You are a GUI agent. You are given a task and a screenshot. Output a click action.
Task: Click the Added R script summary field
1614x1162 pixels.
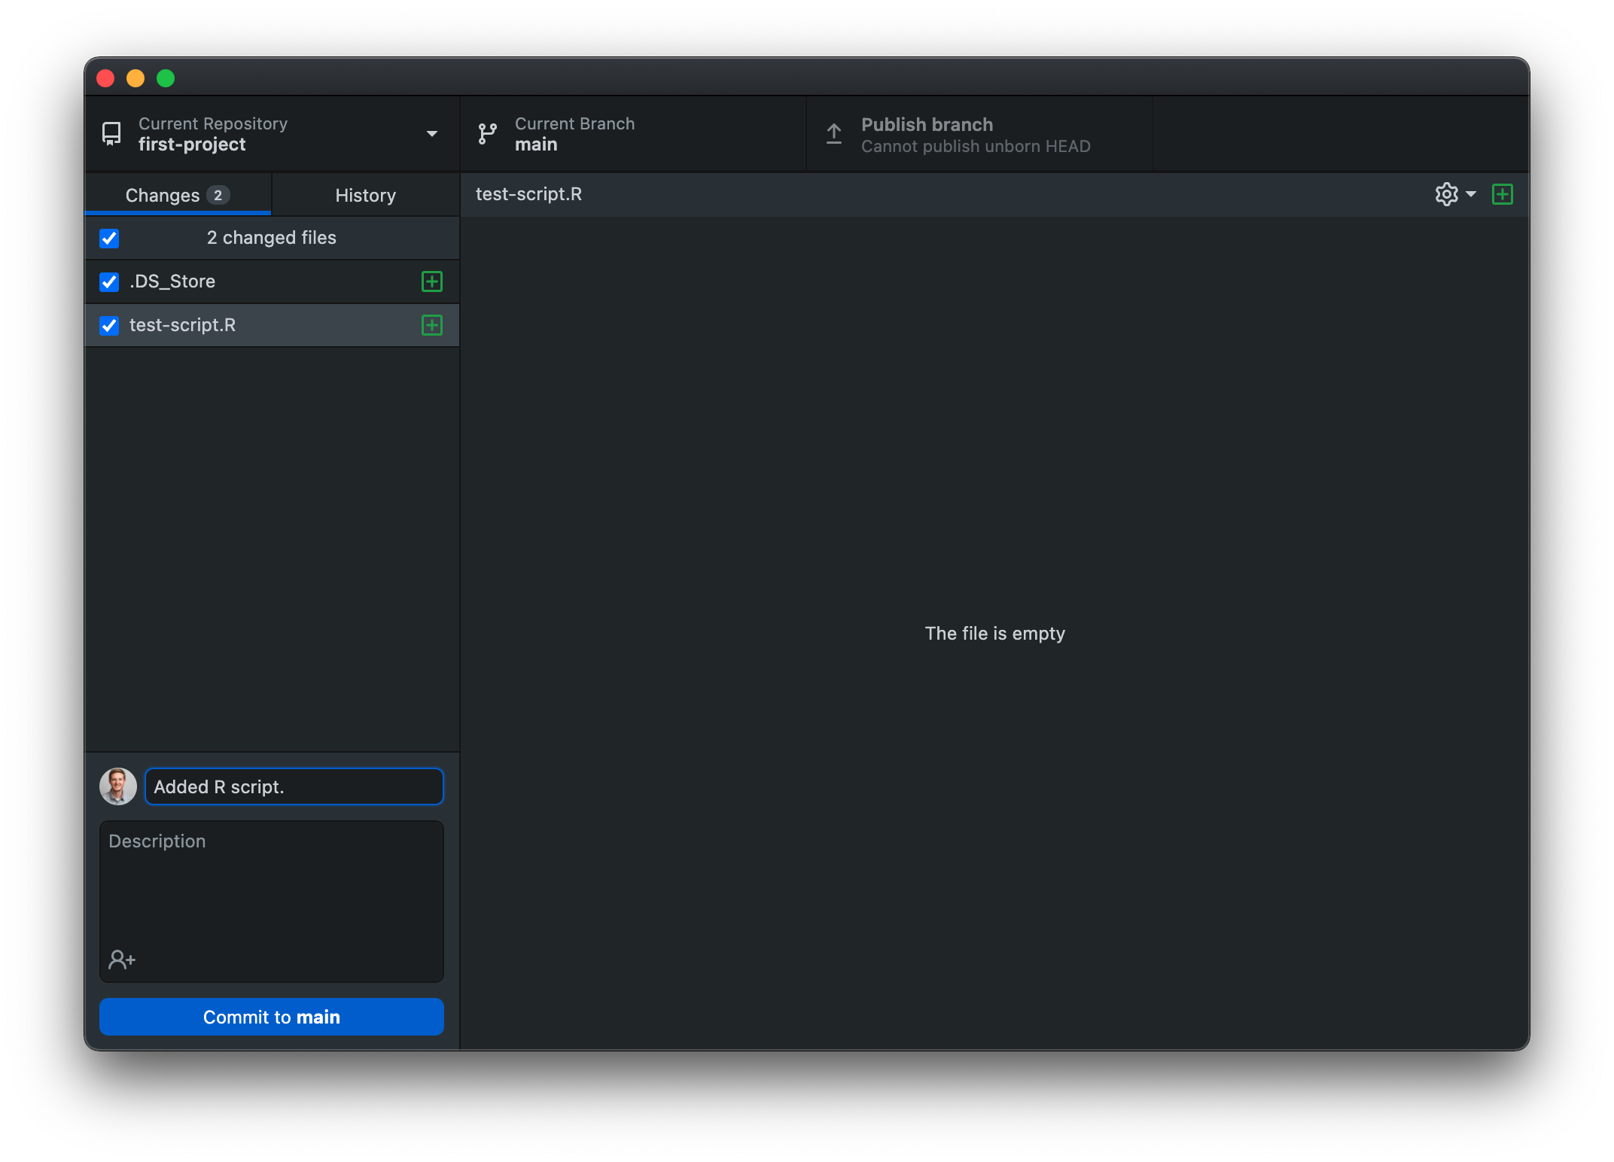[294, 786]
